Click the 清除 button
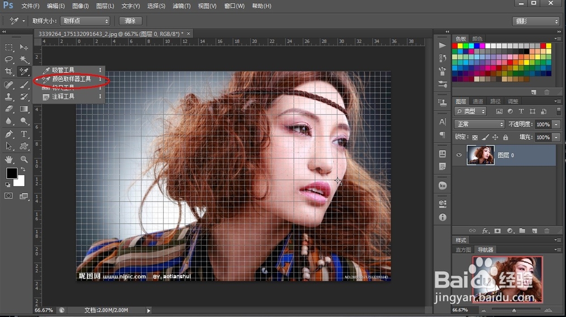This screenshot has height=317, width=566. click(x=130, y=21)
